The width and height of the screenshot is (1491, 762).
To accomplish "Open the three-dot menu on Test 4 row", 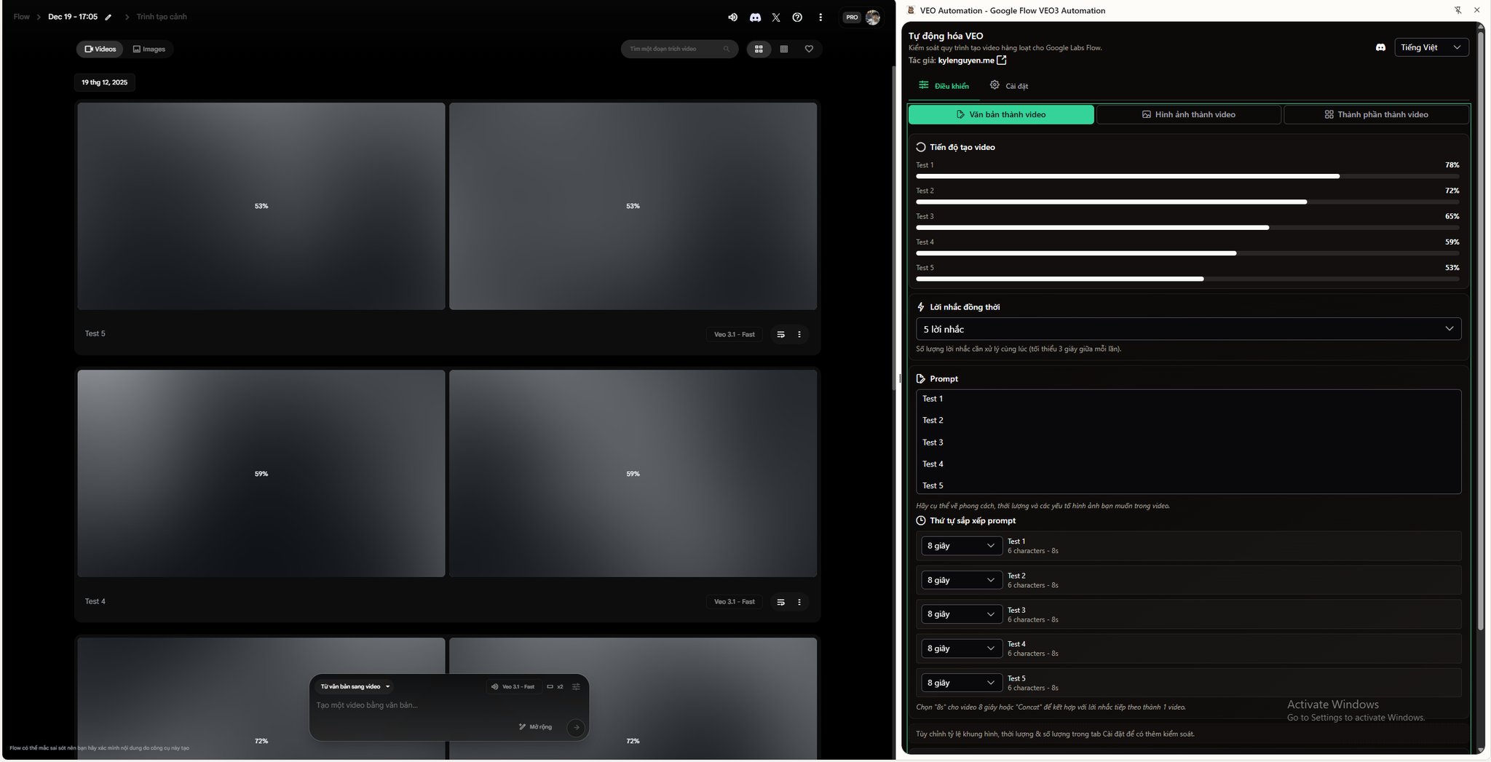I will coord(799,603).
